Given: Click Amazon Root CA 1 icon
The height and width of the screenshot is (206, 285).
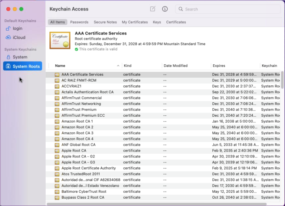Looking at the screenshot, I should [57, 121].
